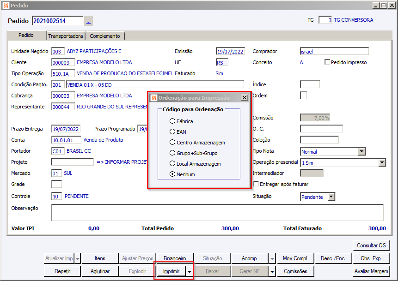Click the Prazo Entrega date field

click(66, 129)
